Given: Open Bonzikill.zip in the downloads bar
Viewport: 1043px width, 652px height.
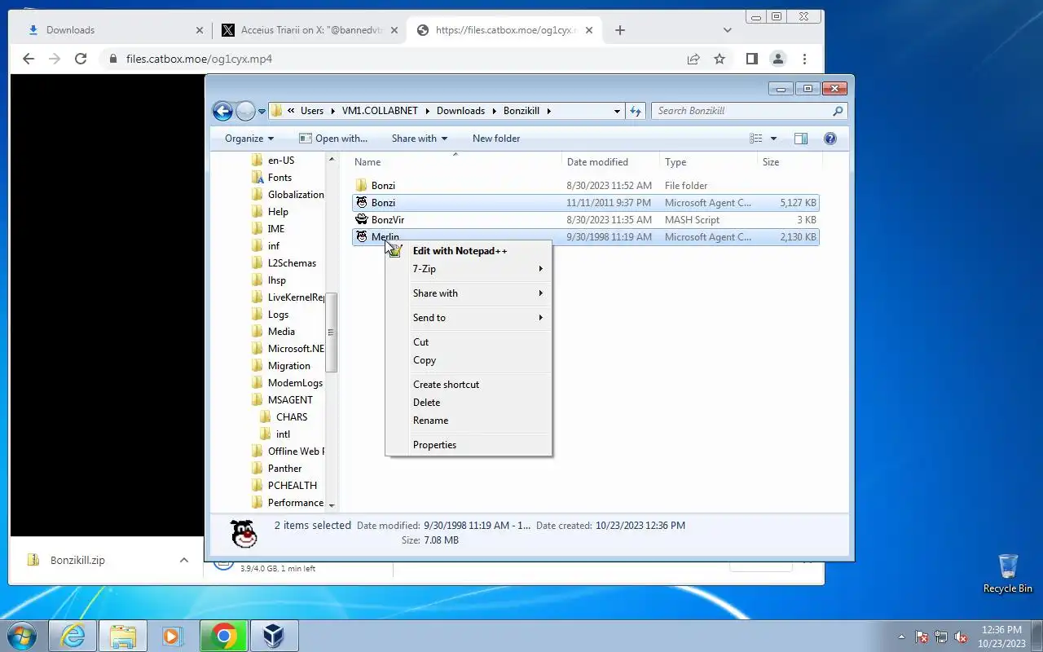Looking at the screenshot, I should (77, 560).
